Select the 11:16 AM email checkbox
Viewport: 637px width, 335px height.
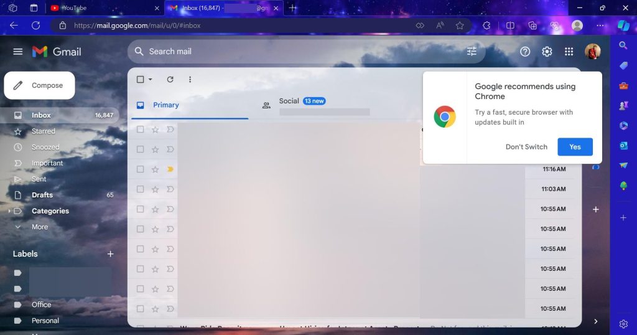pyautogui.click(x=140, y=169)
